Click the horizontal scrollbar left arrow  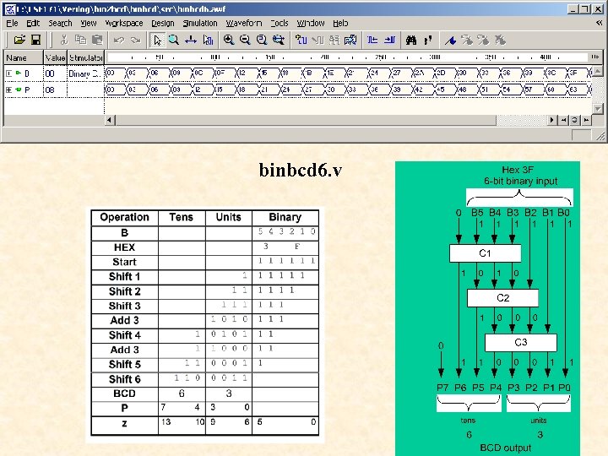[x=110, y=120]
